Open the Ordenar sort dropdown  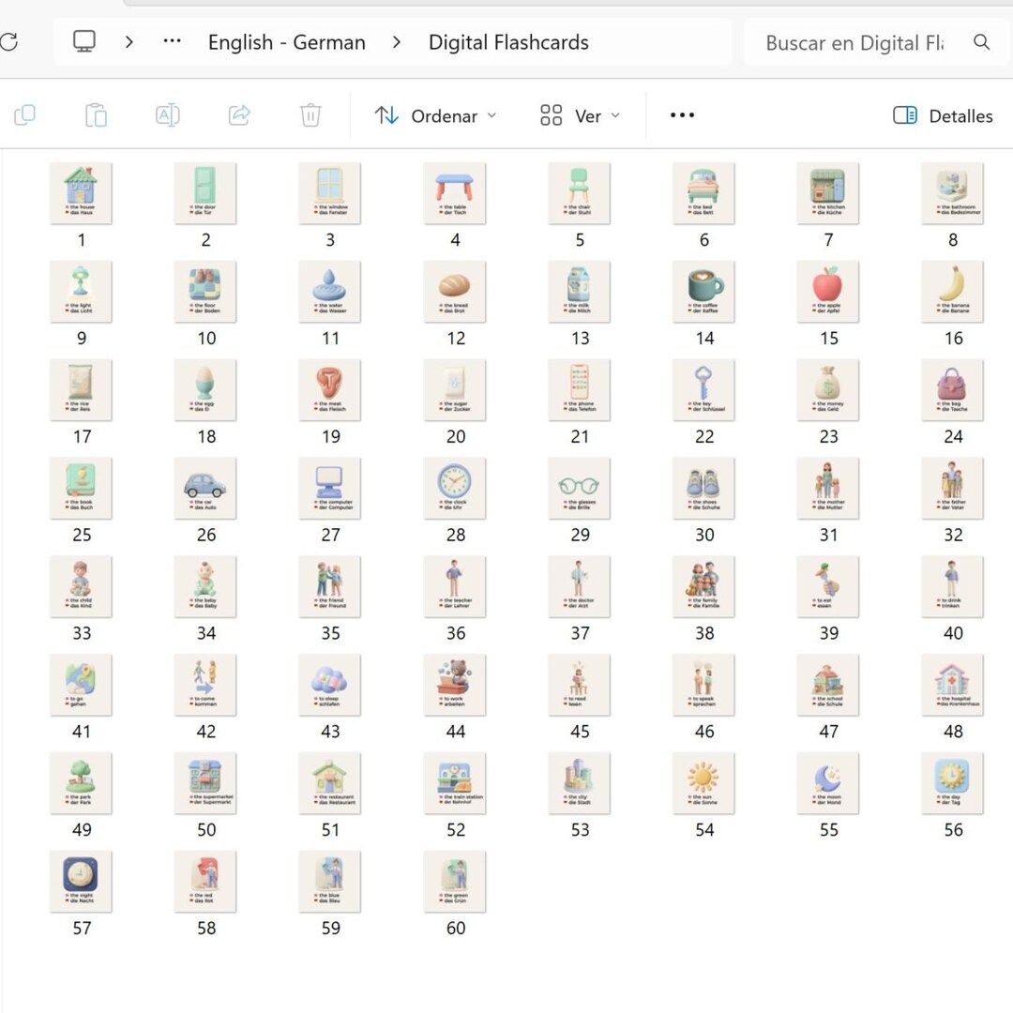[x=435, y=116]
